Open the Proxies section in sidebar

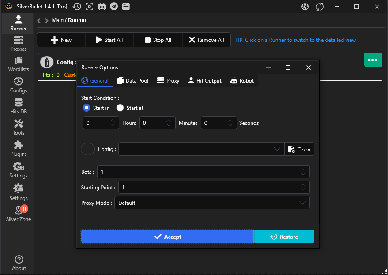(x=19, y=44)
